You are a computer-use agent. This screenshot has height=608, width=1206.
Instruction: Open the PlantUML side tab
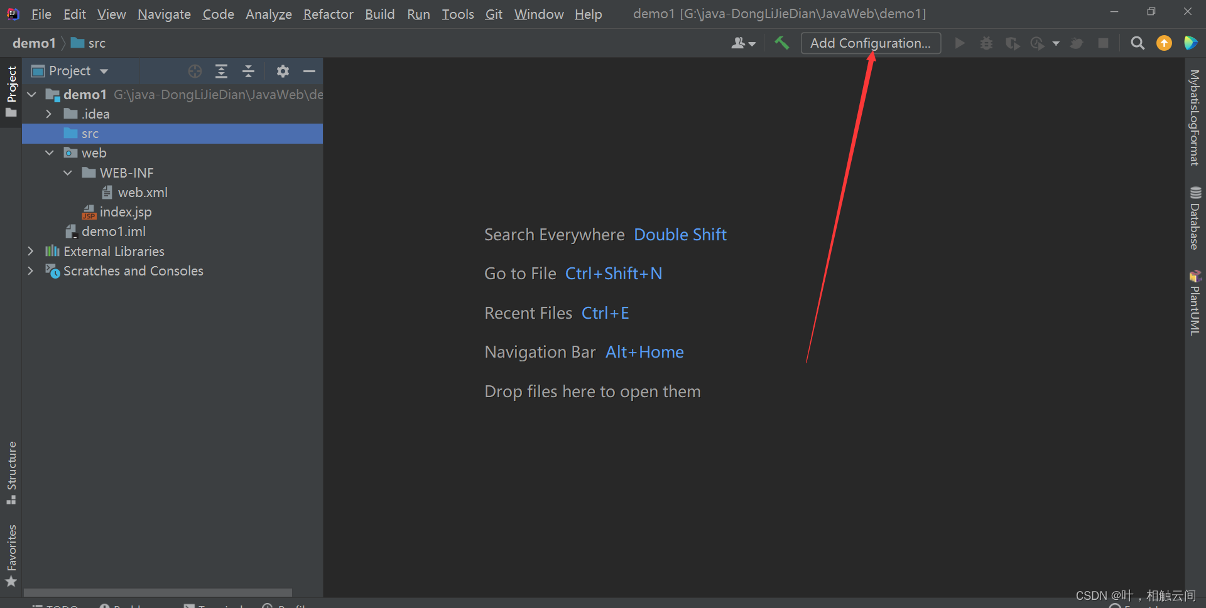point(1195,303)
